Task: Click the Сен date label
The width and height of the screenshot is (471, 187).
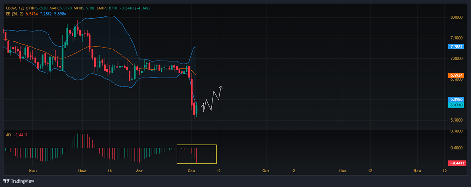Action: (191, 171)
